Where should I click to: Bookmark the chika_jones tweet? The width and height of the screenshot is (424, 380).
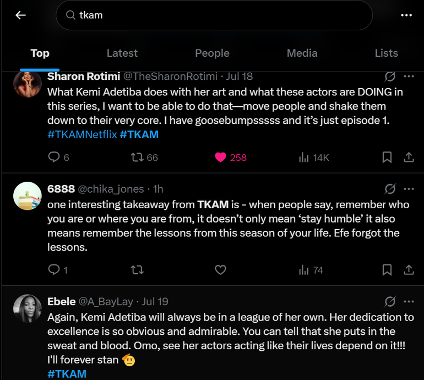tap(387, 270)
